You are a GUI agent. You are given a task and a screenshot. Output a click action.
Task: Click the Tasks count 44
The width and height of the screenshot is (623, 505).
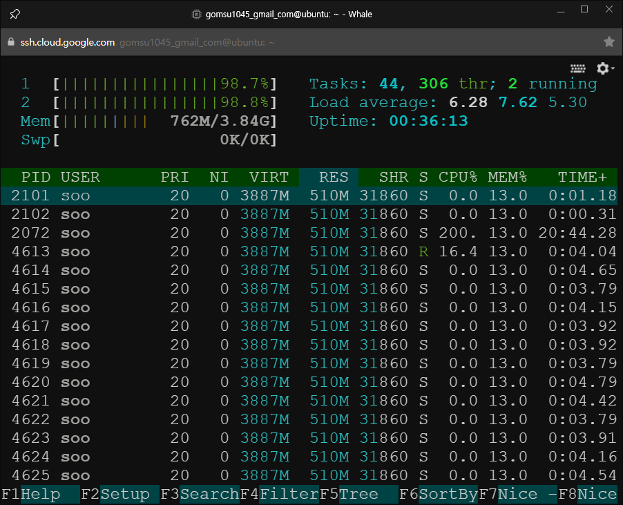click(389, 84)
